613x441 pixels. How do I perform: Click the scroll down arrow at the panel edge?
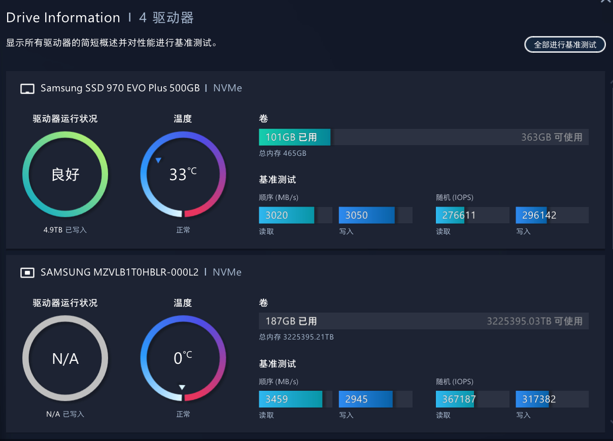point(609,421)
